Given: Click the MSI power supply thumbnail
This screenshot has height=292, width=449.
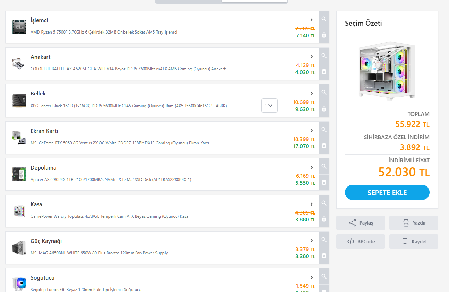Looking at the screenshot, I should click(x=19, y=248).
